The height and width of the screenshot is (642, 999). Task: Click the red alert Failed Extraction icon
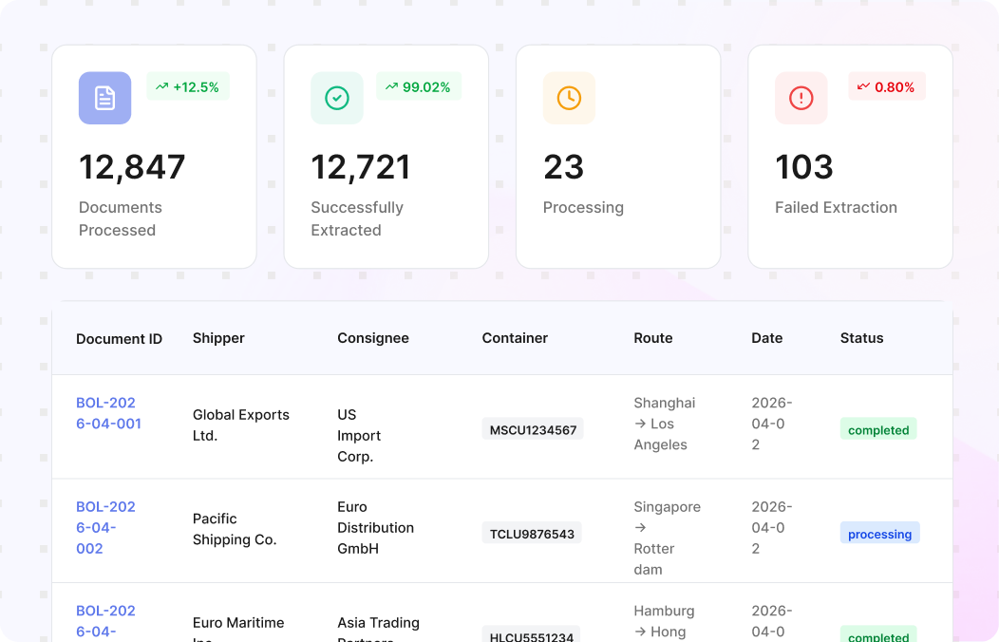[x=801, y=98]
